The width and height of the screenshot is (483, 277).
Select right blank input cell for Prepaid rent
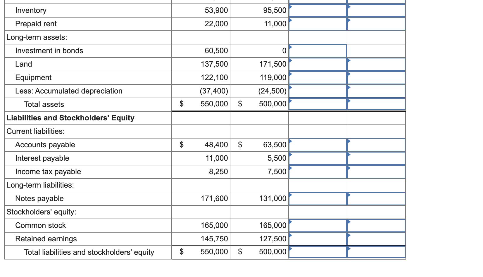[x=376, y=24]
